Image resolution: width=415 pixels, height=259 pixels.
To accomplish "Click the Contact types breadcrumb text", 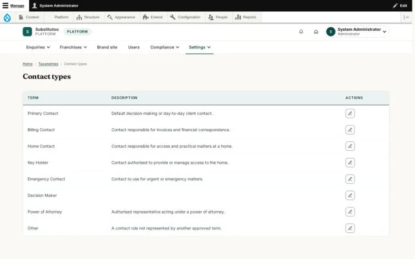I will pyautogui.click(x=75, y=64).
